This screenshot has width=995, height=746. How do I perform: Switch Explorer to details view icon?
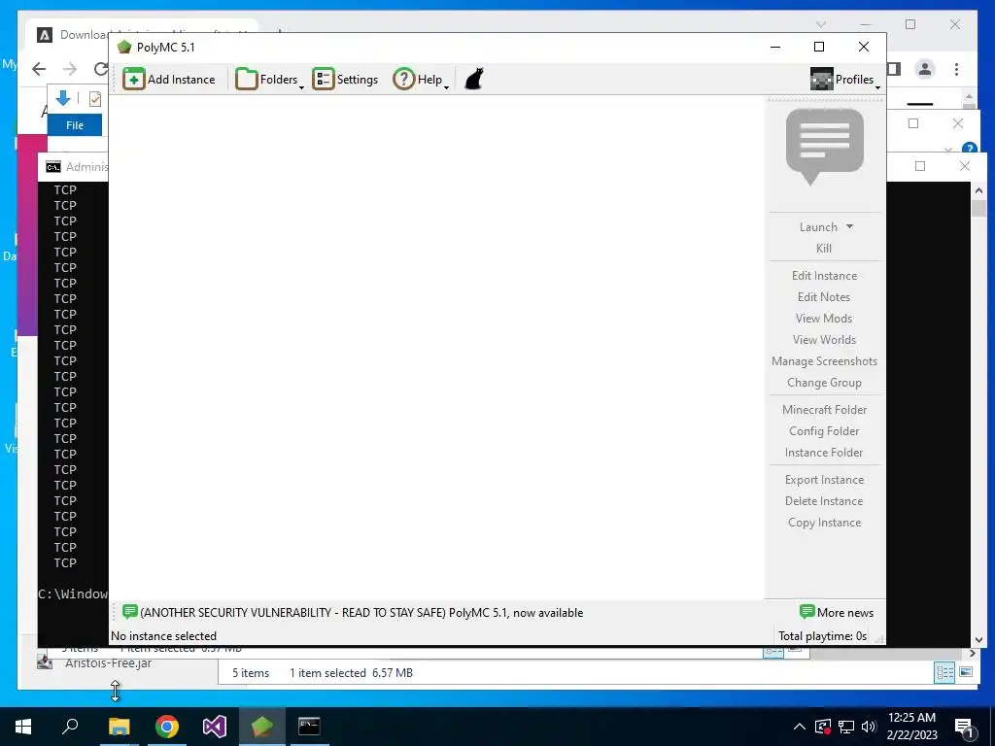pyautogui.click(x=944, y=672)
